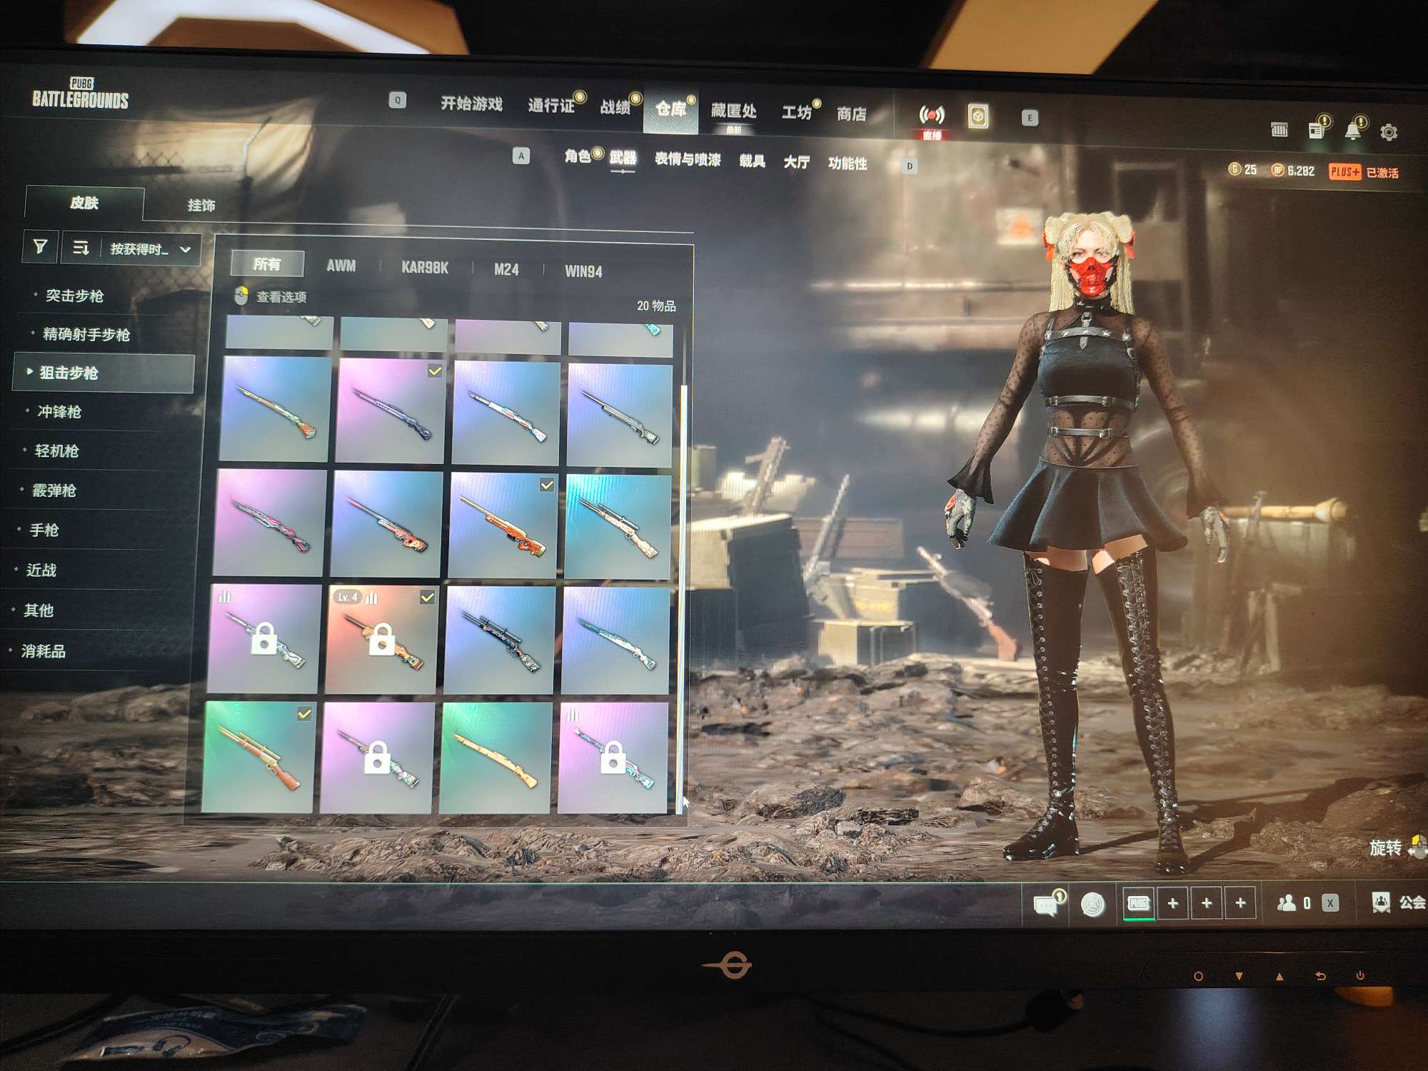Click the lock on the Lv. 4 skin
Screen dimensions: 1428x1071
pyautogui.click(x=381, y=639)
